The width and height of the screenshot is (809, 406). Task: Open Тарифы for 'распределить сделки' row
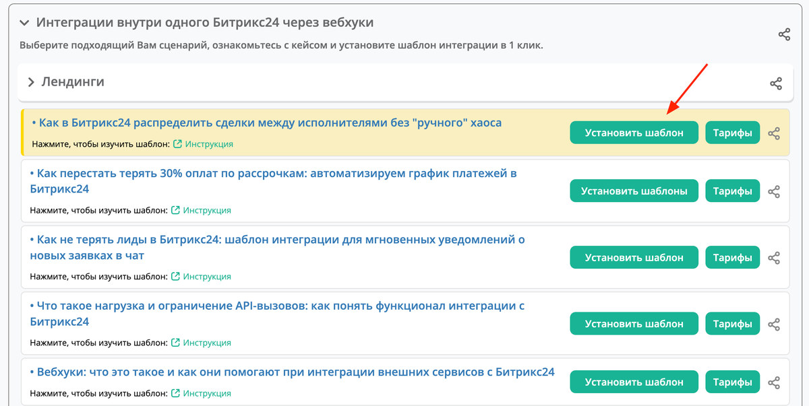pyautogui.click(x=733, y=133)
